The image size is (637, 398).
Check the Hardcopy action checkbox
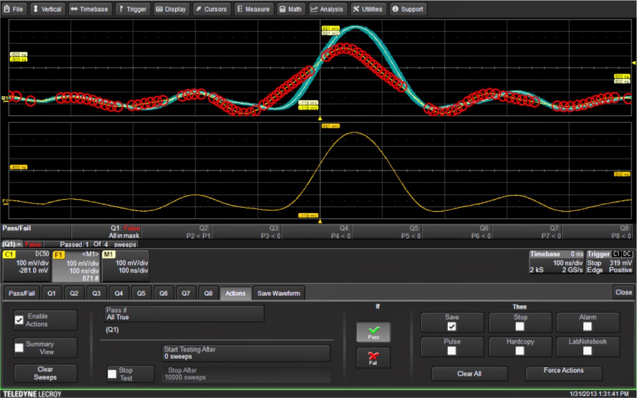tap(520, 351)
